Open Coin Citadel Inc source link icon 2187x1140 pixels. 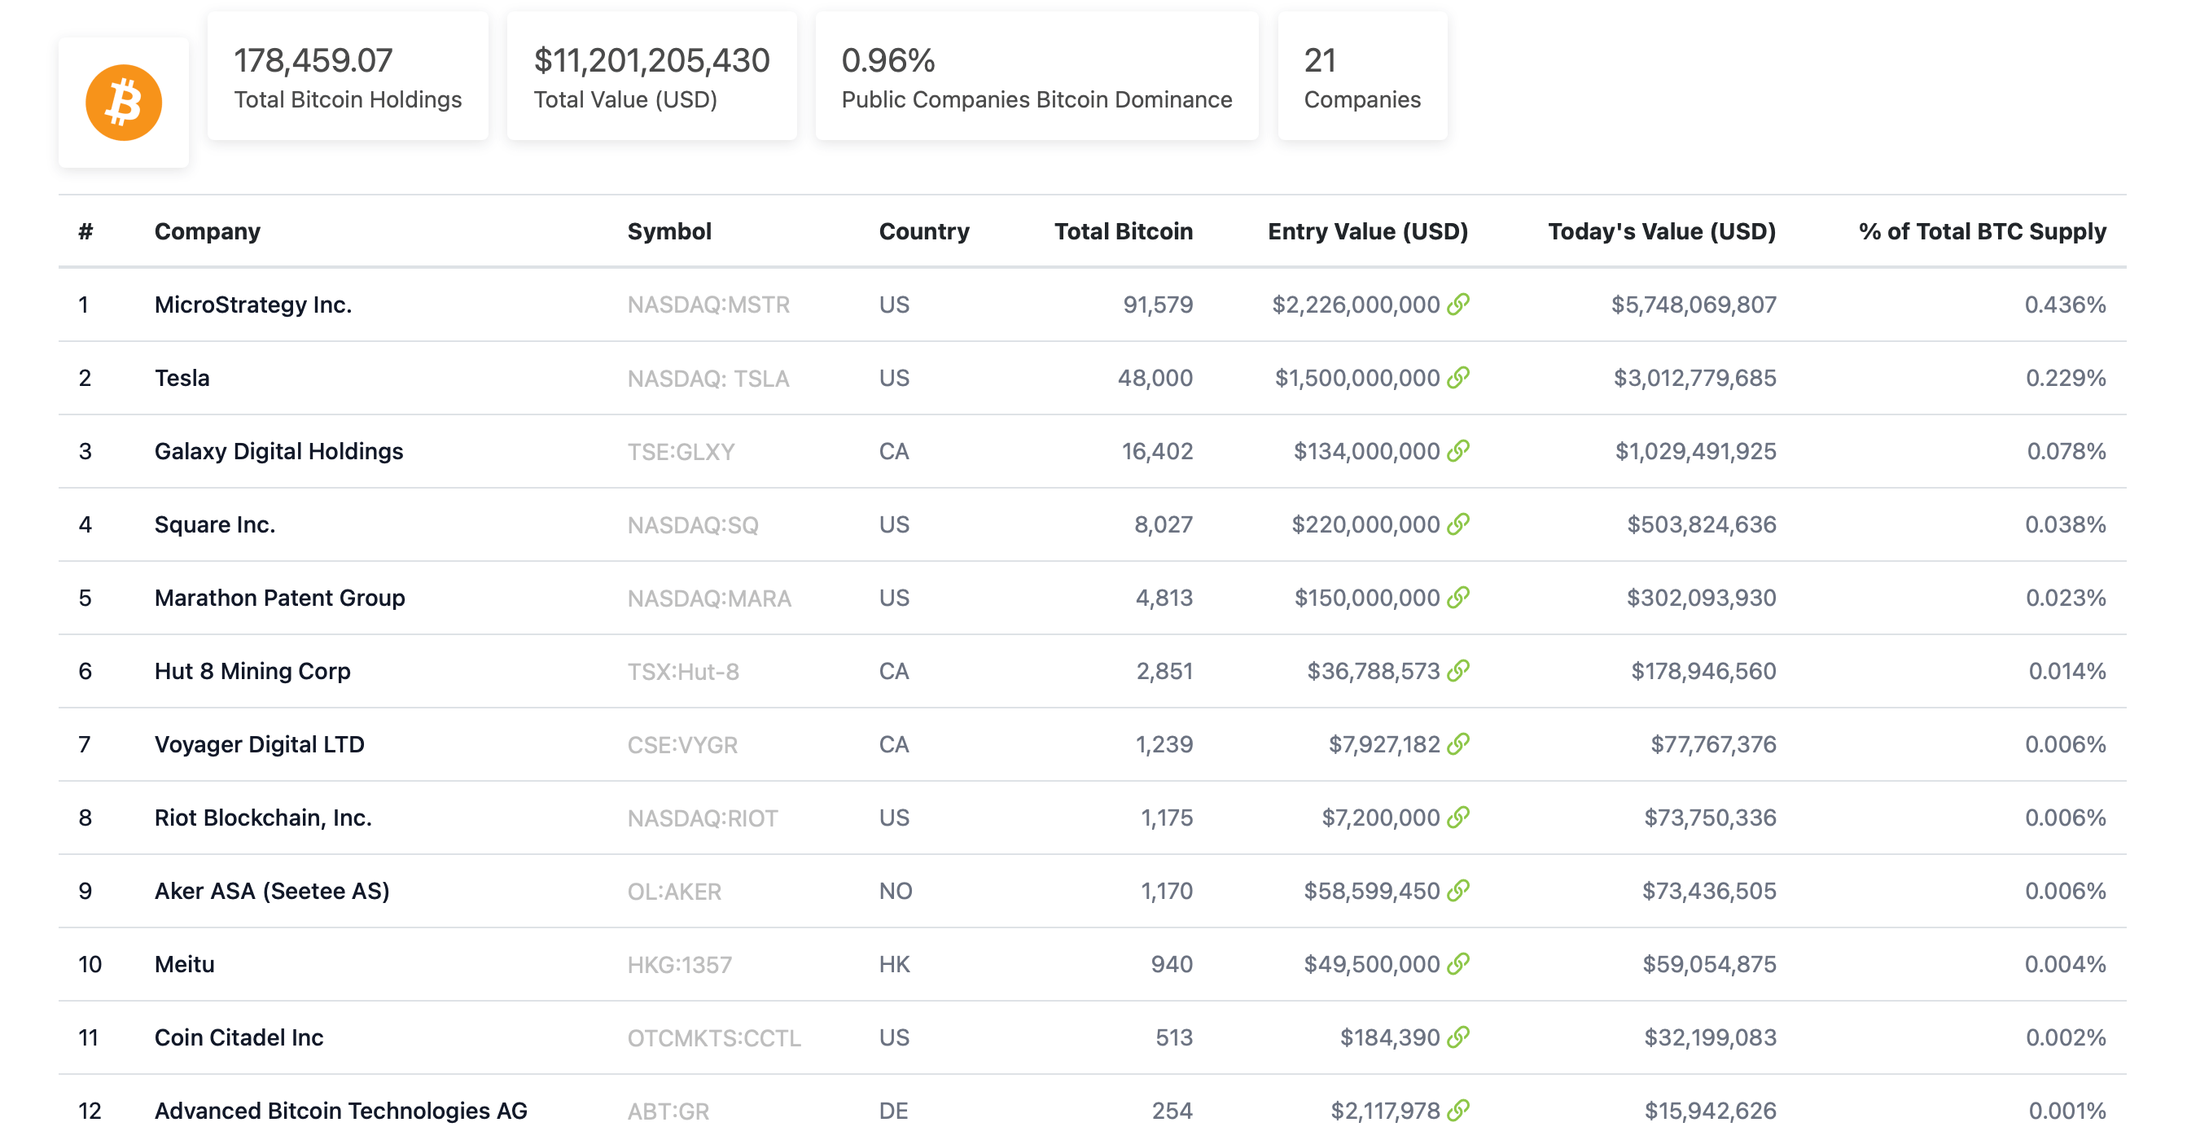click(x=1457, y=1037)
